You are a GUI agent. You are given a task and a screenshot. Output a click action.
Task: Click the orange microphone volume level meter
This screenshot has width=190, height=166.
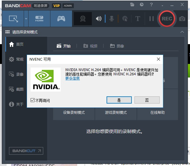tap(118, 19)
